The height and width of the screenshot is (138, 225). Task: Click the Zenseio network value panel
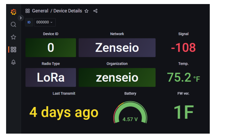click(117, 48)
